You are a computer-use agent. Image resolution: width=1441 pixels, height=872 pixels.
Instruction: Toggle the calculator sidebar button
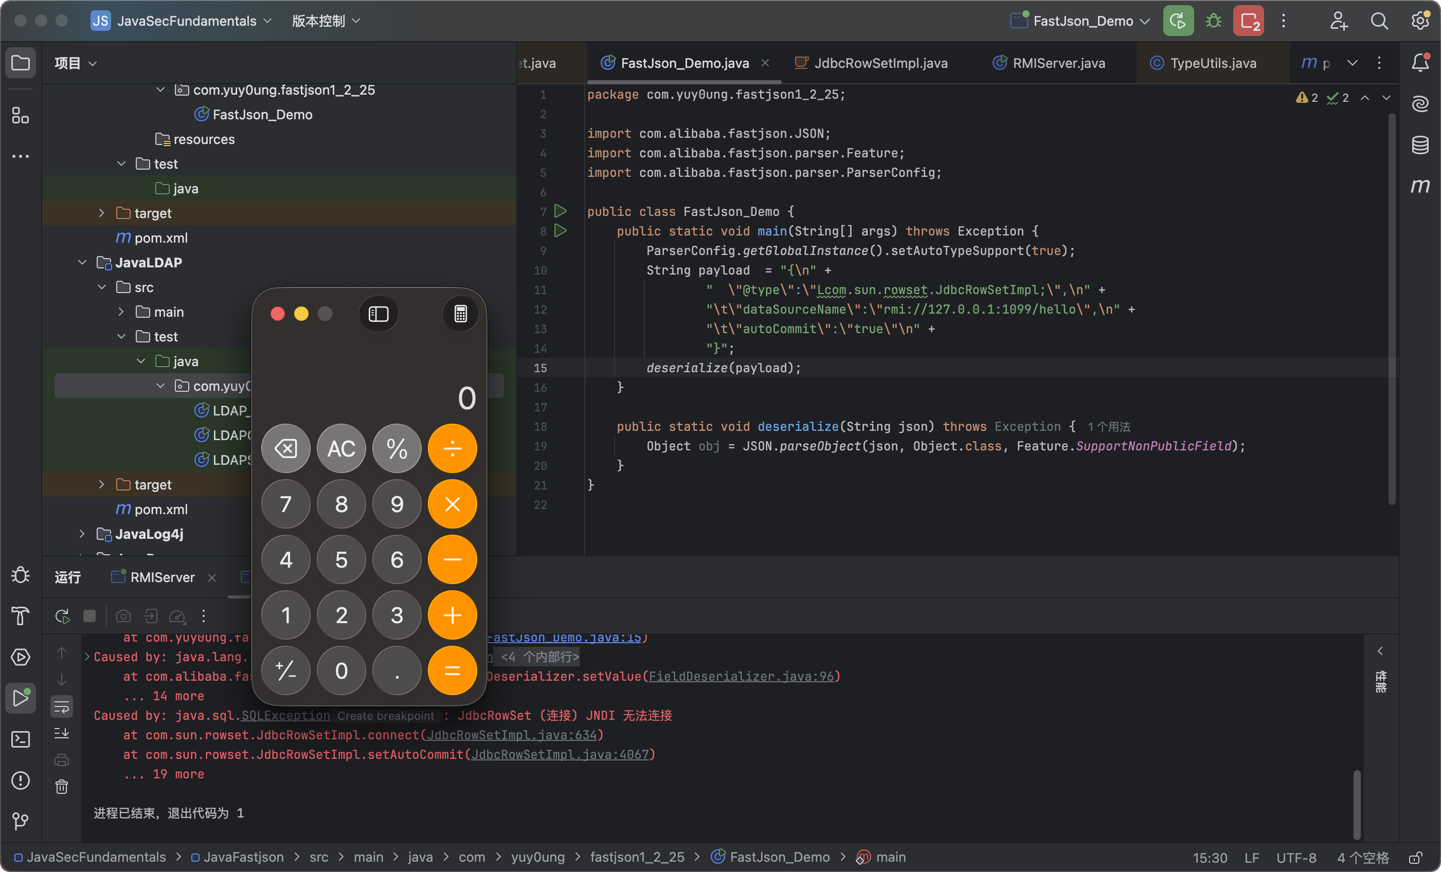pos(379,314)
